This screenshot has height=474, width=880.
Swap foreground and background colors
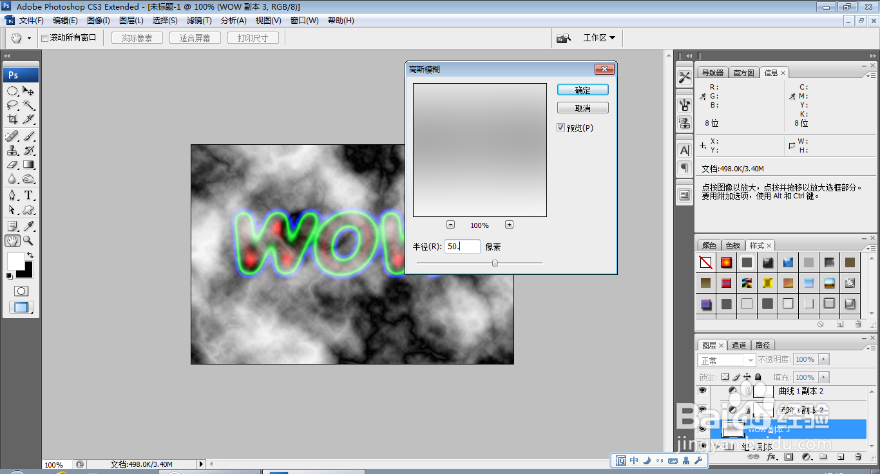30,256
